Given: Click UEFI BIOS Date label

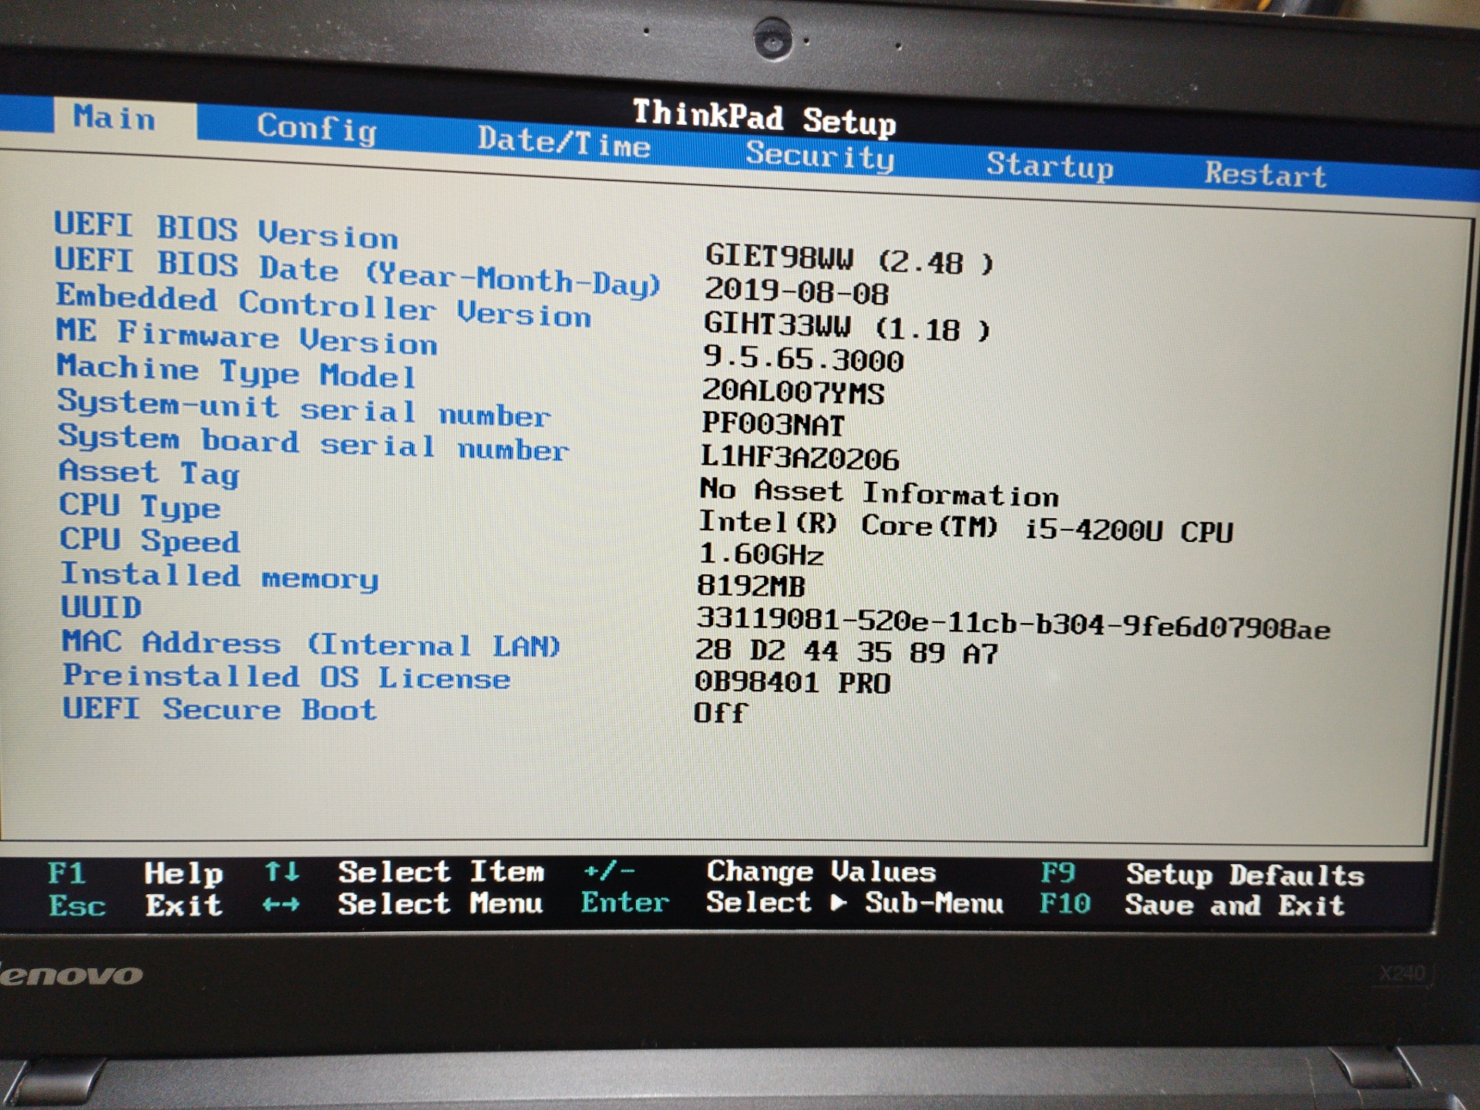Looking at the screenshot, I should (358, 271).
